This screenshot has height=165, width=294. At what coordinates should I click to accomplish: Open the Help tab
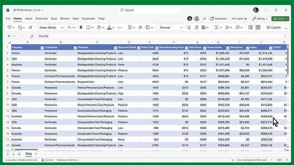101,19
